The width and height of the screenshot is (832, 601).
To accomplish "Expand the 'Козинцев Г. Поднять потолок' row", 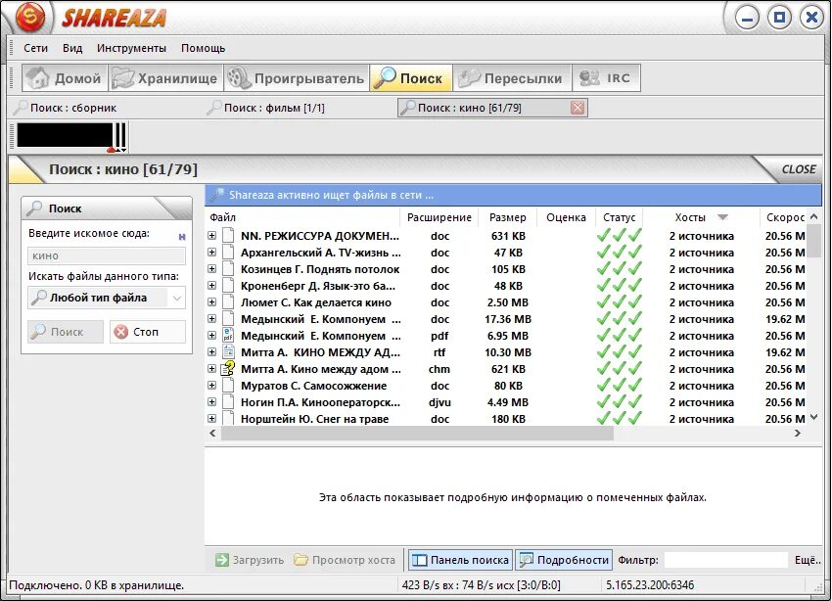I will point(211,269).
